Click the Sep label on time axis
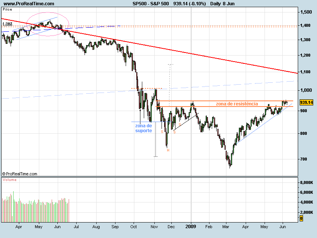Screen dimensions: 317x238 click(x=115, y=227)
